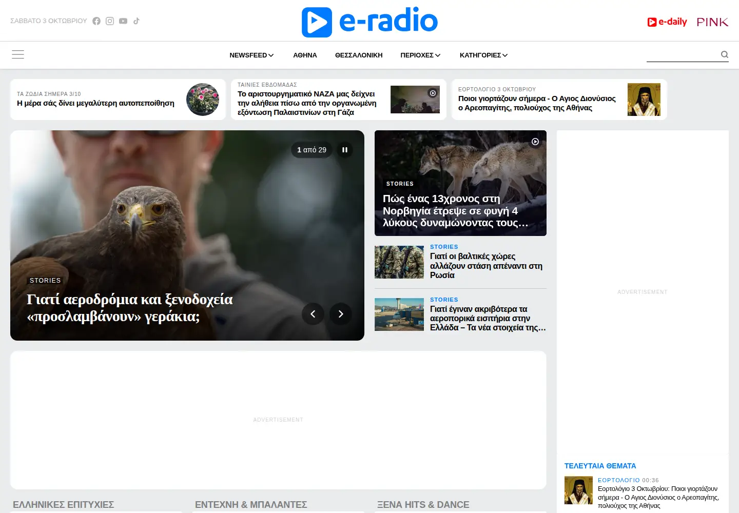Viewport: 739px width, 513px height.
Task: Open ΕΝΤΕΧΝΗ & ΜΠΑΛΑΝΤΕΣ section heading
Action: [x=251, y=505]
